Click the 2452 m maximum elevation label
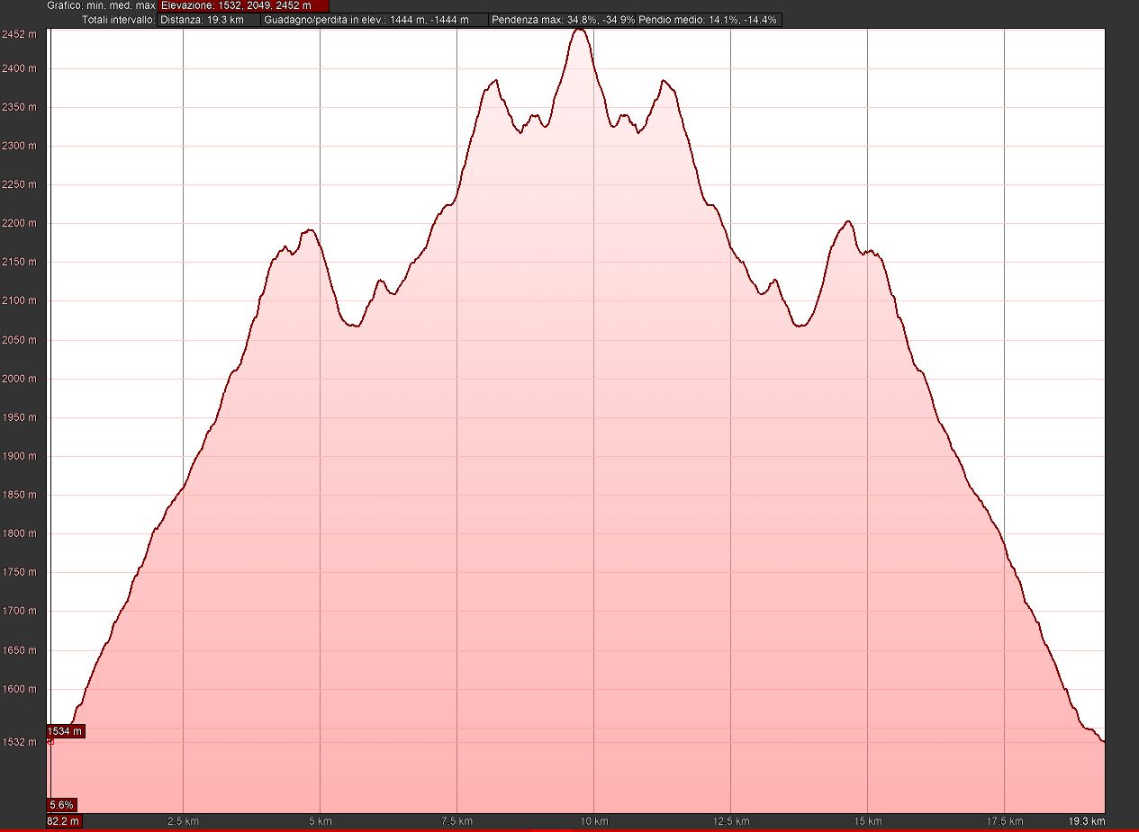 (x=18, y=34)
